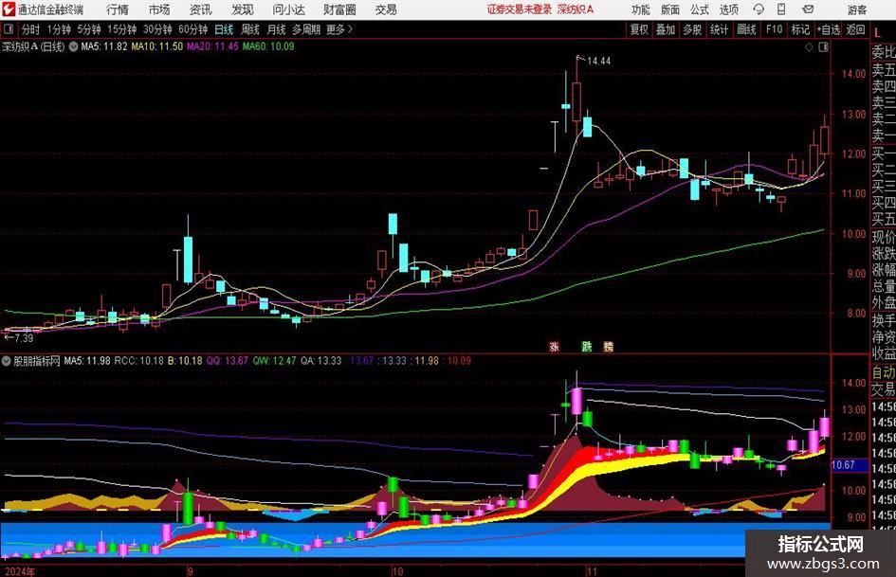Open the 发现 menu

pyautogui.click(x=243, y=9)
